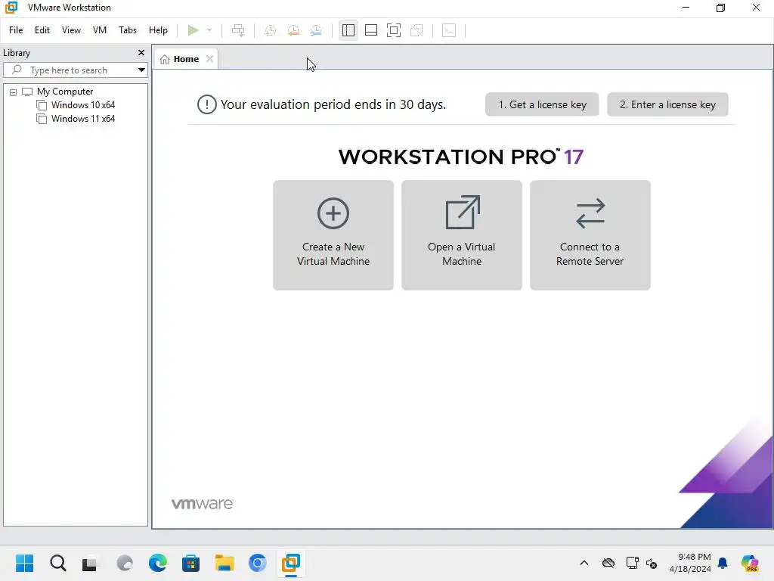The width and height of the screenshot is (774, 581).
Task: Open the View menu
Action: click(x=71, y=30)
